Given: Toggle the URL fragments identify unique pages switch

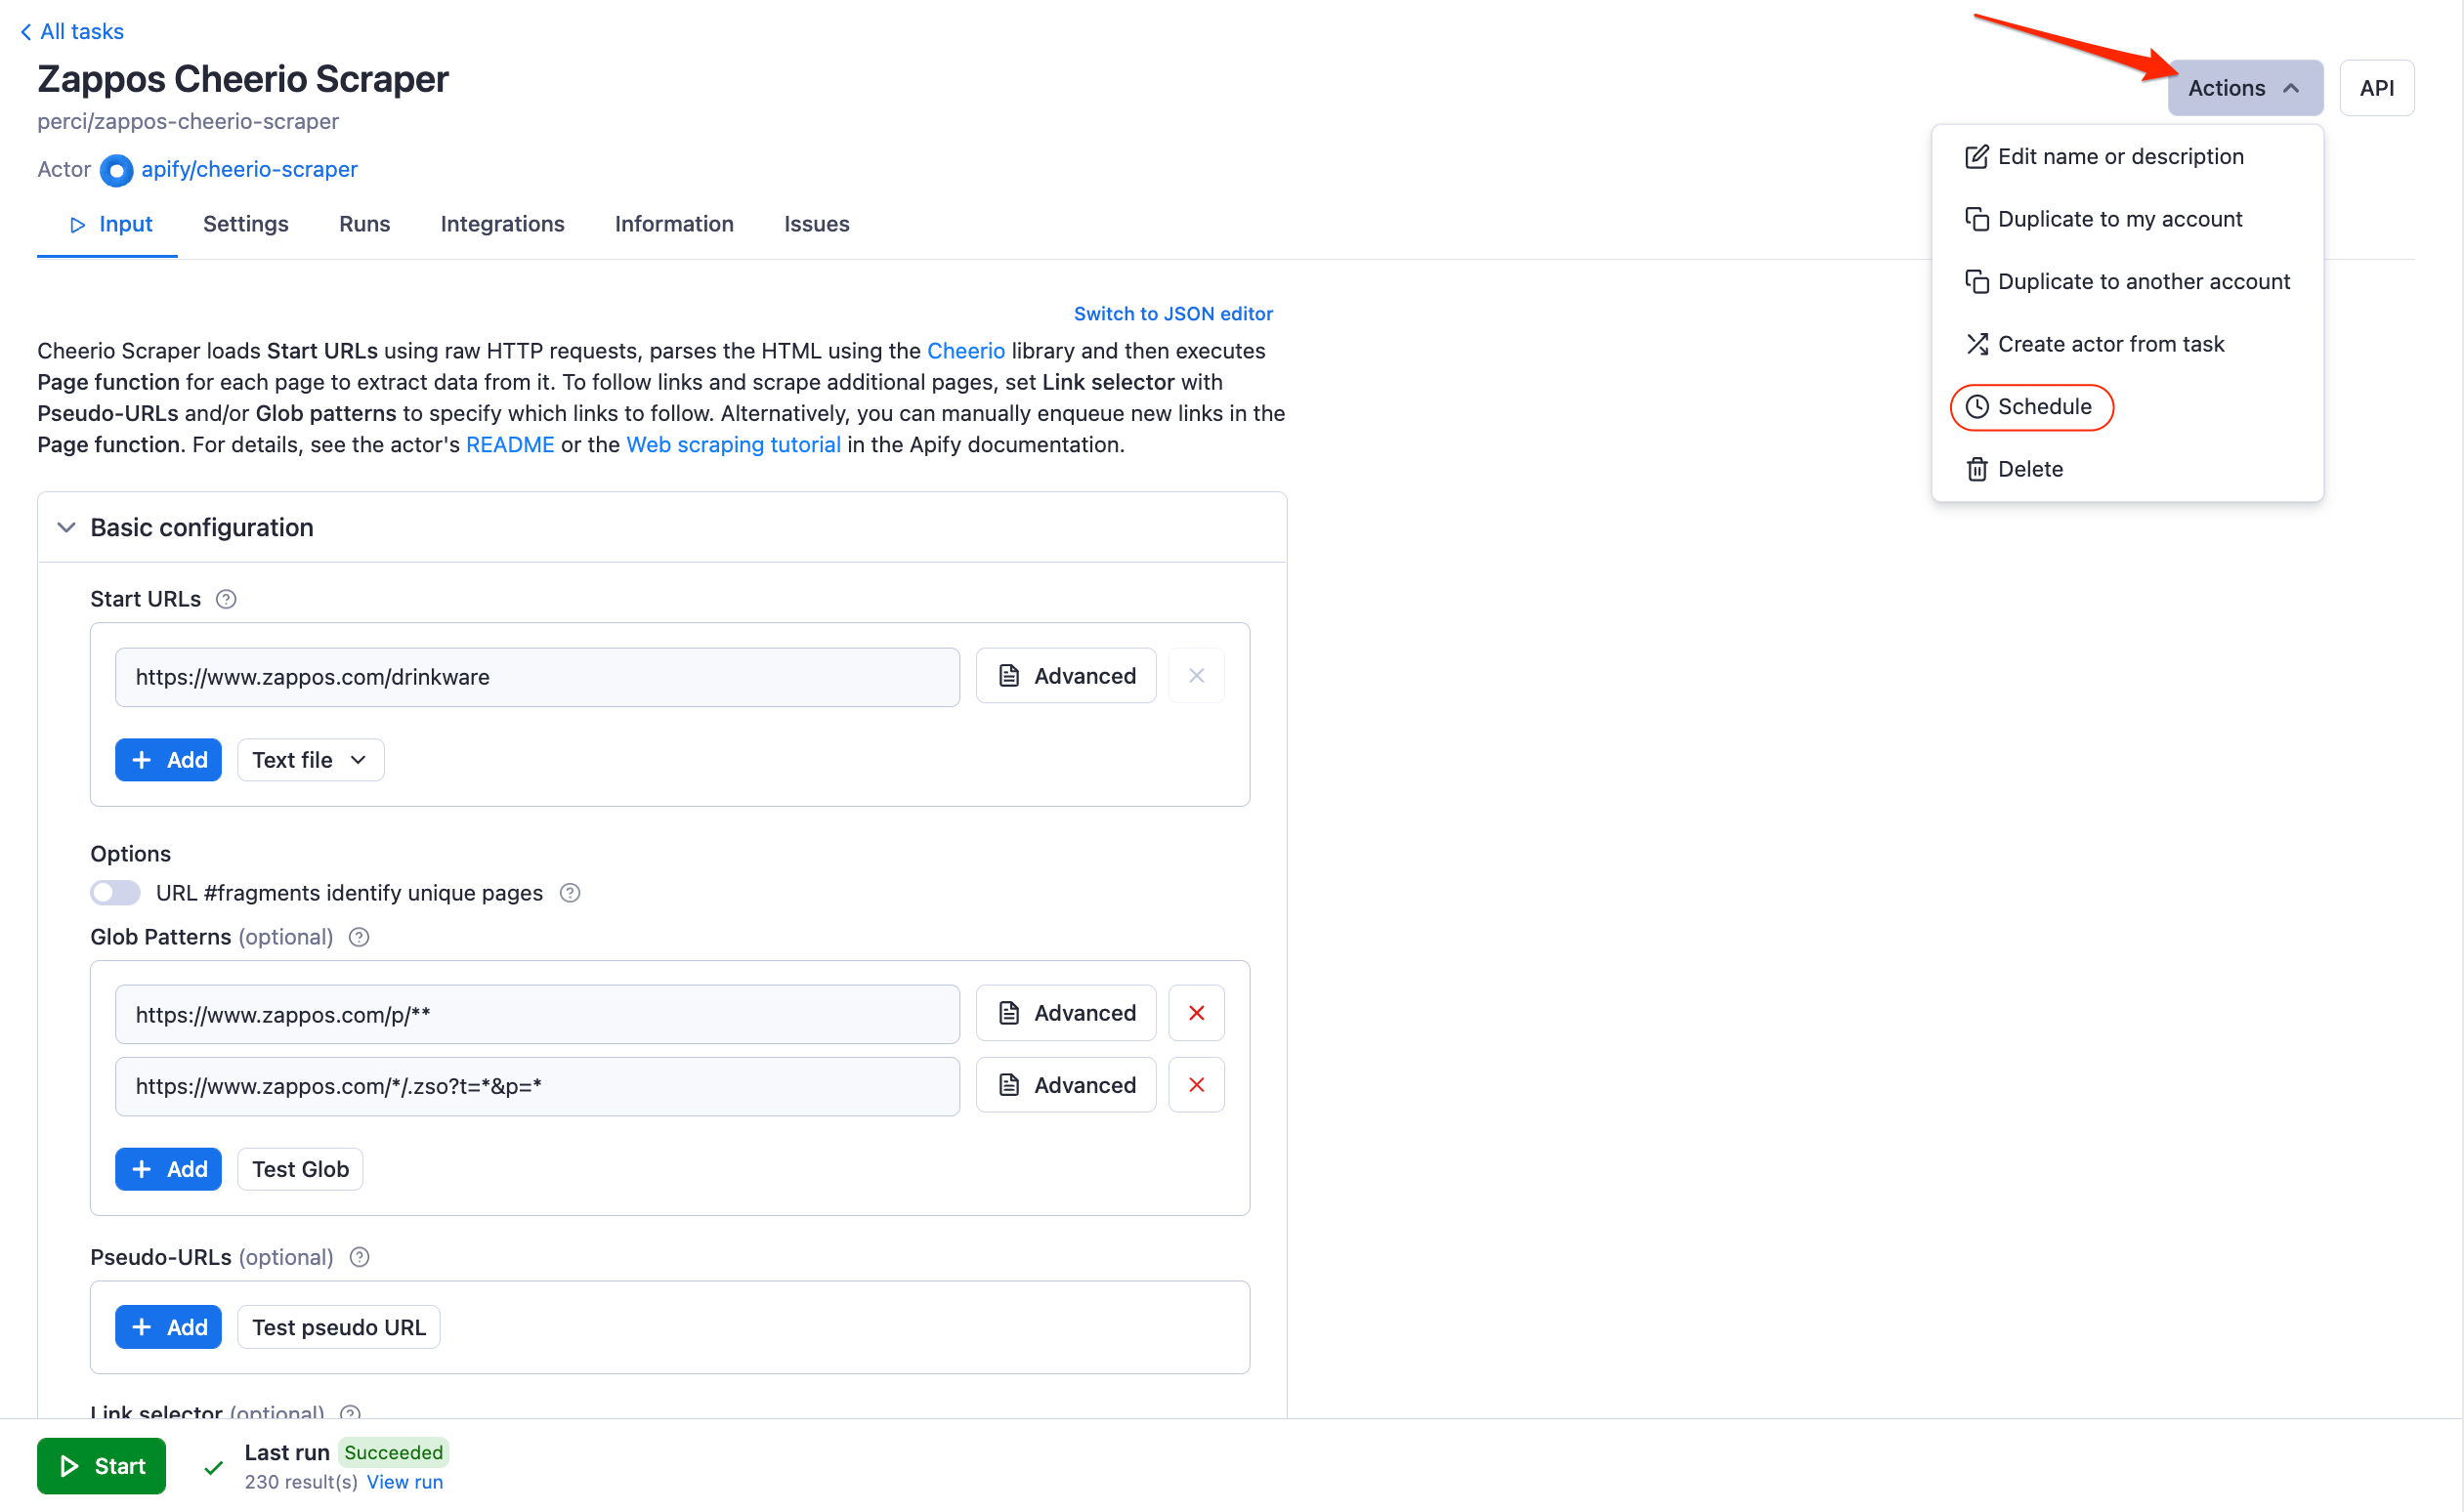Looking at the screenshot, I should (114, 893).
